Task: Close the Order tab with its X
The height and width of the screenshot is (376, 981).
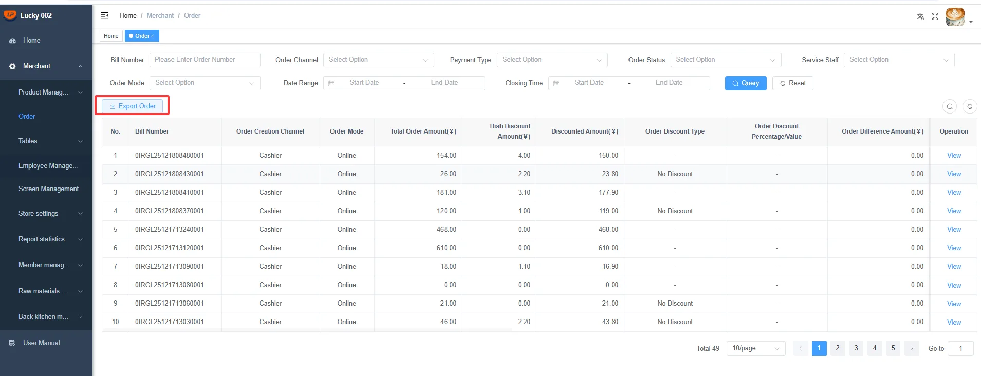Action: click(153, 36)
